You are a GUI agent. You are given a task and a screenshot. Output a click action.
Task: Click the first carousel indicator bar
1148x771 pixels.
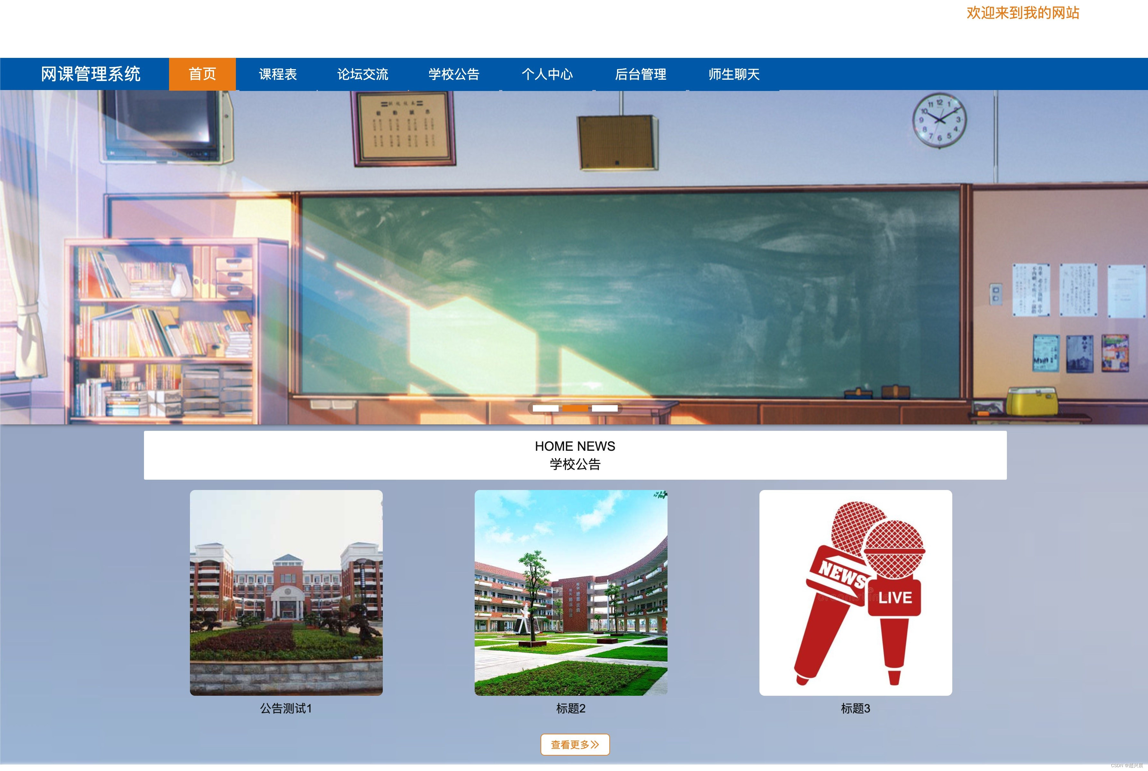click(x=545, y=408)
